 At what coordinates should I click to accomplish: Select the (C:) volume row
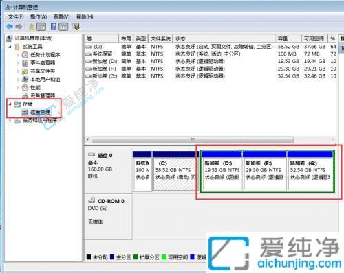pyautogui.click(x=211, y=47)
